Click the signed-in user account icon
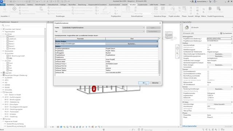 tap(196, 1)
